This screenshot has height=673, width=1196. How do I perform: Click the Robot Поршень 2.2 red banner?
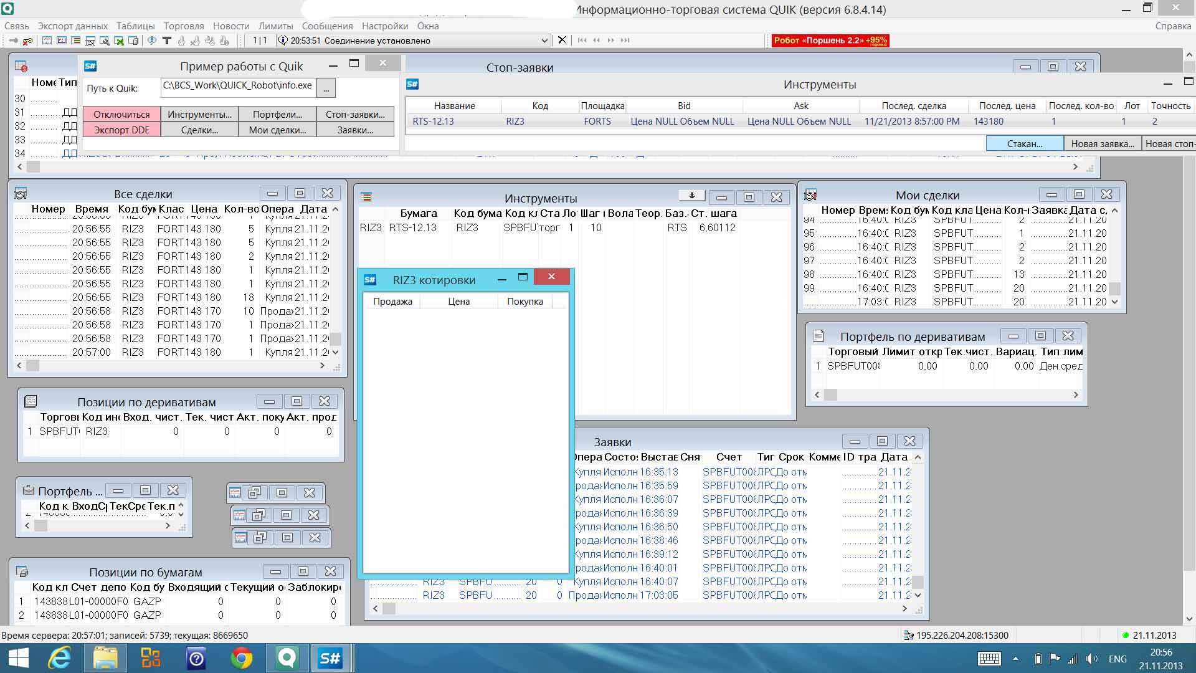click(x=830, y=41)
